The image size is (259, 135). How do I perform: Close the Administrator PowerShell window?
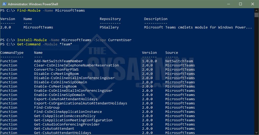click(x=253, y=4)
